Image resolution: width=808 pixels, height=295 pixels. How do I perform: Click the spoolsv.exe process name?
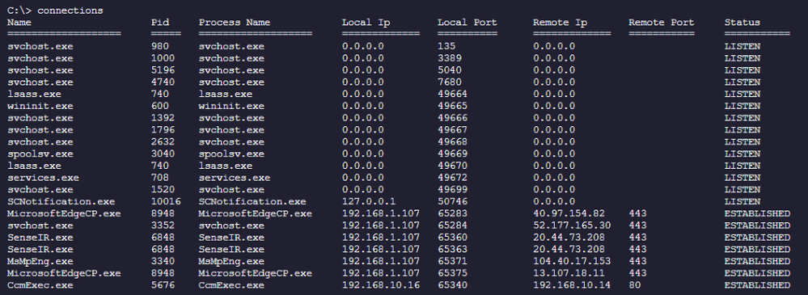tap(231, 154)
